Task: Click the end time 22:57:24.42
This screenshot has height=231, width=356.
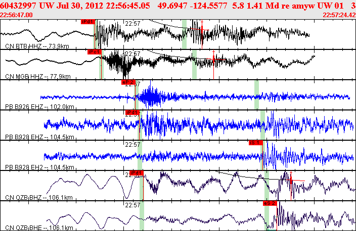Action: point(339,15)
